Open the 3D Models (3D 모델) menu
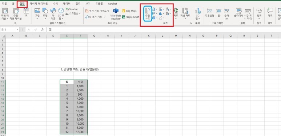The width and height of the screenshot is (281, 136). click(x=61, y=14)
